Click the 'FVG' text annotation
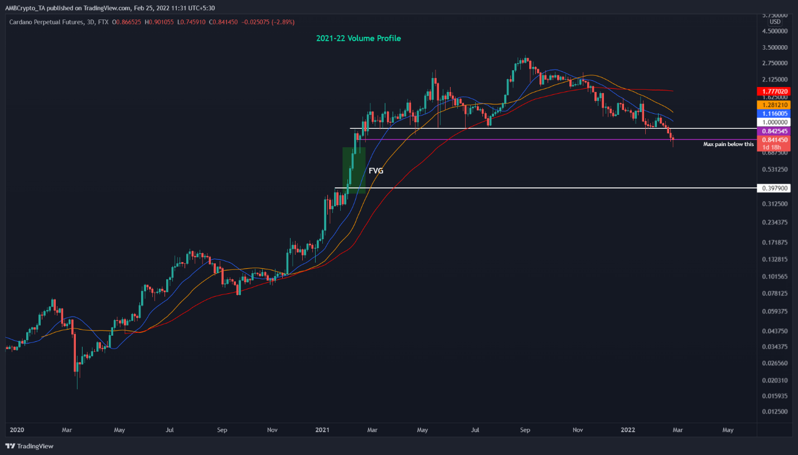The height and width of the screenshot is (455, 798). click(x=376, y=171)
